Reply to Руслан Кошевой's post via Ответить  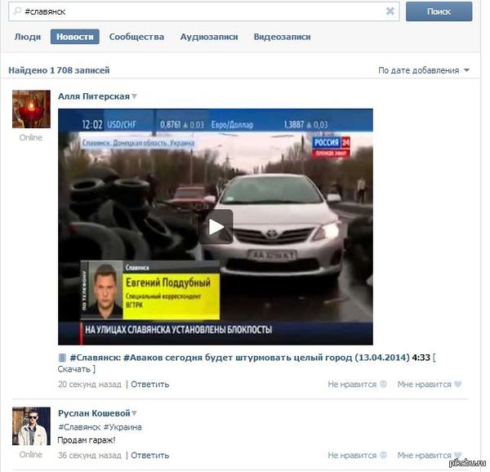[150, 455]
